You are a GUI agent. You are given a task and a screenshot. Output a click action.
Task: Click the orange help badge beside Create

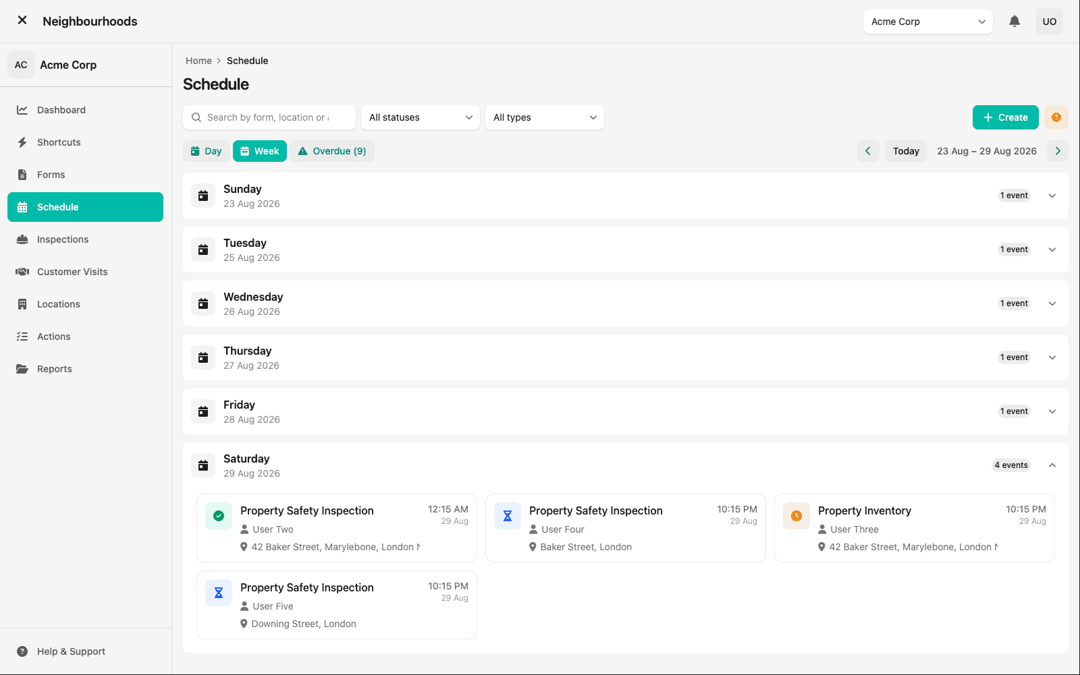1056,117
